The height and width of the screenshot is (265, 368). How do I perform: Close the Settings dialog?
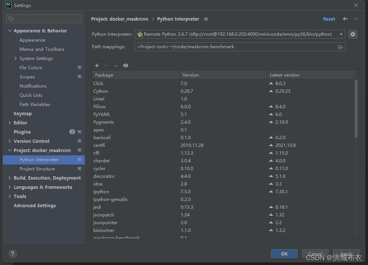356,5
